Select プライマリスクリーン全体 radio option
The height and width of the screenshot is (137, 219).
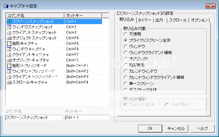(x=125, y=40)
